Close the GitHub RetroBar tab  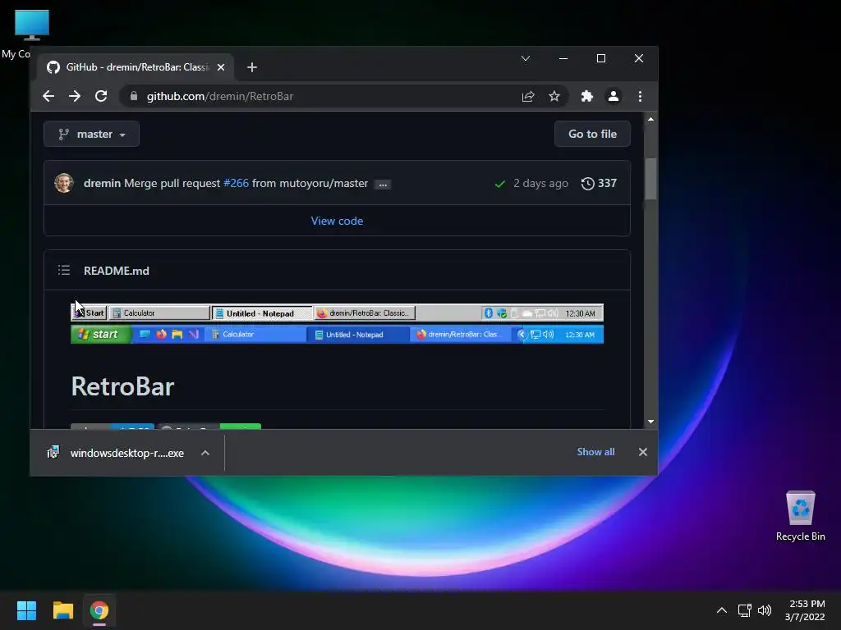click(221, 67)
